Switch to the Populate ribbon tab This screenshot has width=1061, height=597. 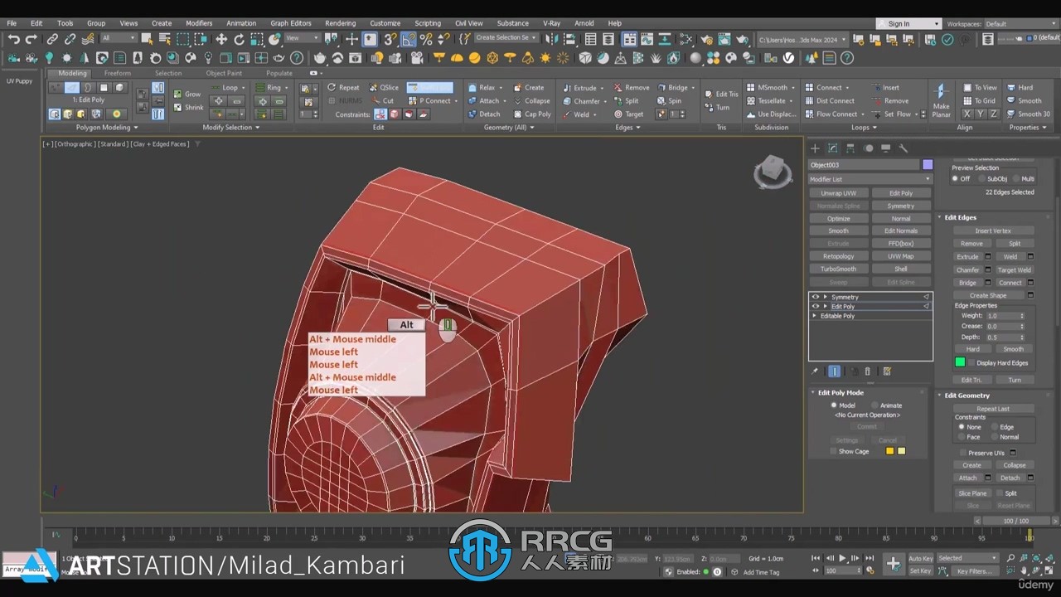click(279, 73)
